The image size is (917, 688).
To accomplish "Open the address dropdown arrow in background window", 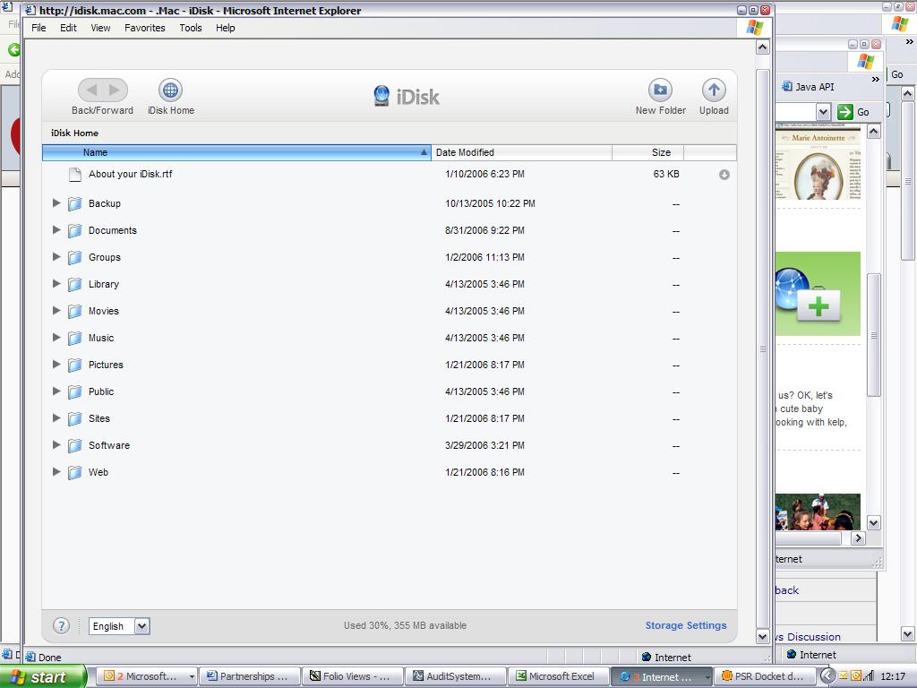I will pyautogui.click(x=824, y=112).
